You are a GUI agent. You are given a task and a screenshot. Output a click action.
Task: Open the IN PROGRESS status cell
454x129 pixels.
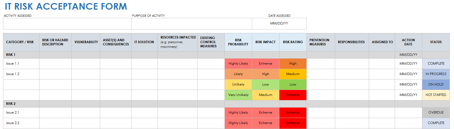(436, 74)
